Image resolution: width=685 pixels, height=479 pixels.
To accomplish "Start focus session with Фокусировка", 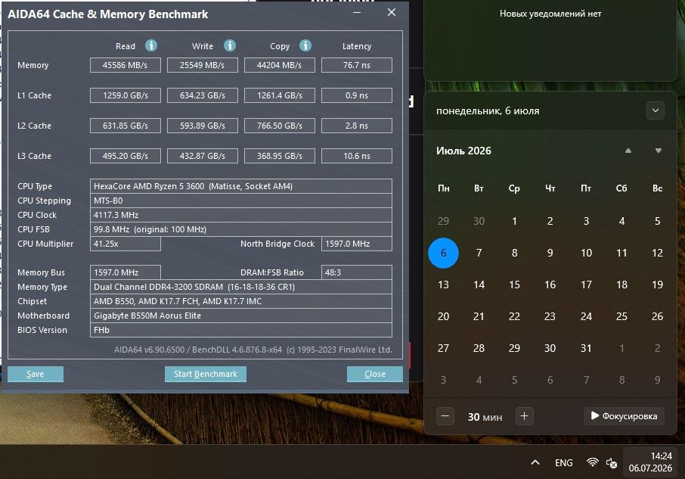I will [x=624, y=416].
